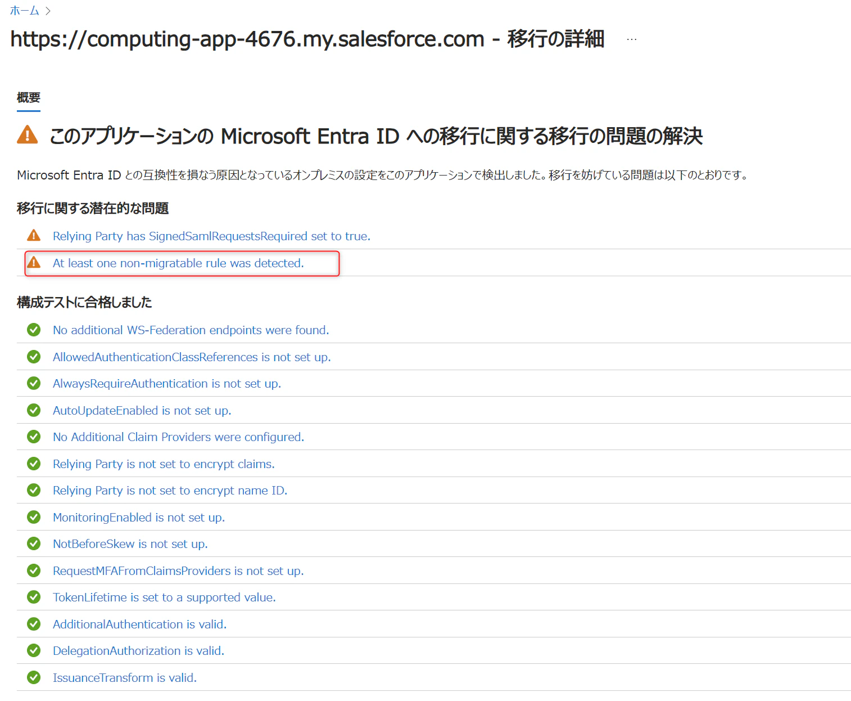Open 'NotBeforeSkew is not set up' link
The width and height of the screenshot is (851, 701).
coord(130,544)
